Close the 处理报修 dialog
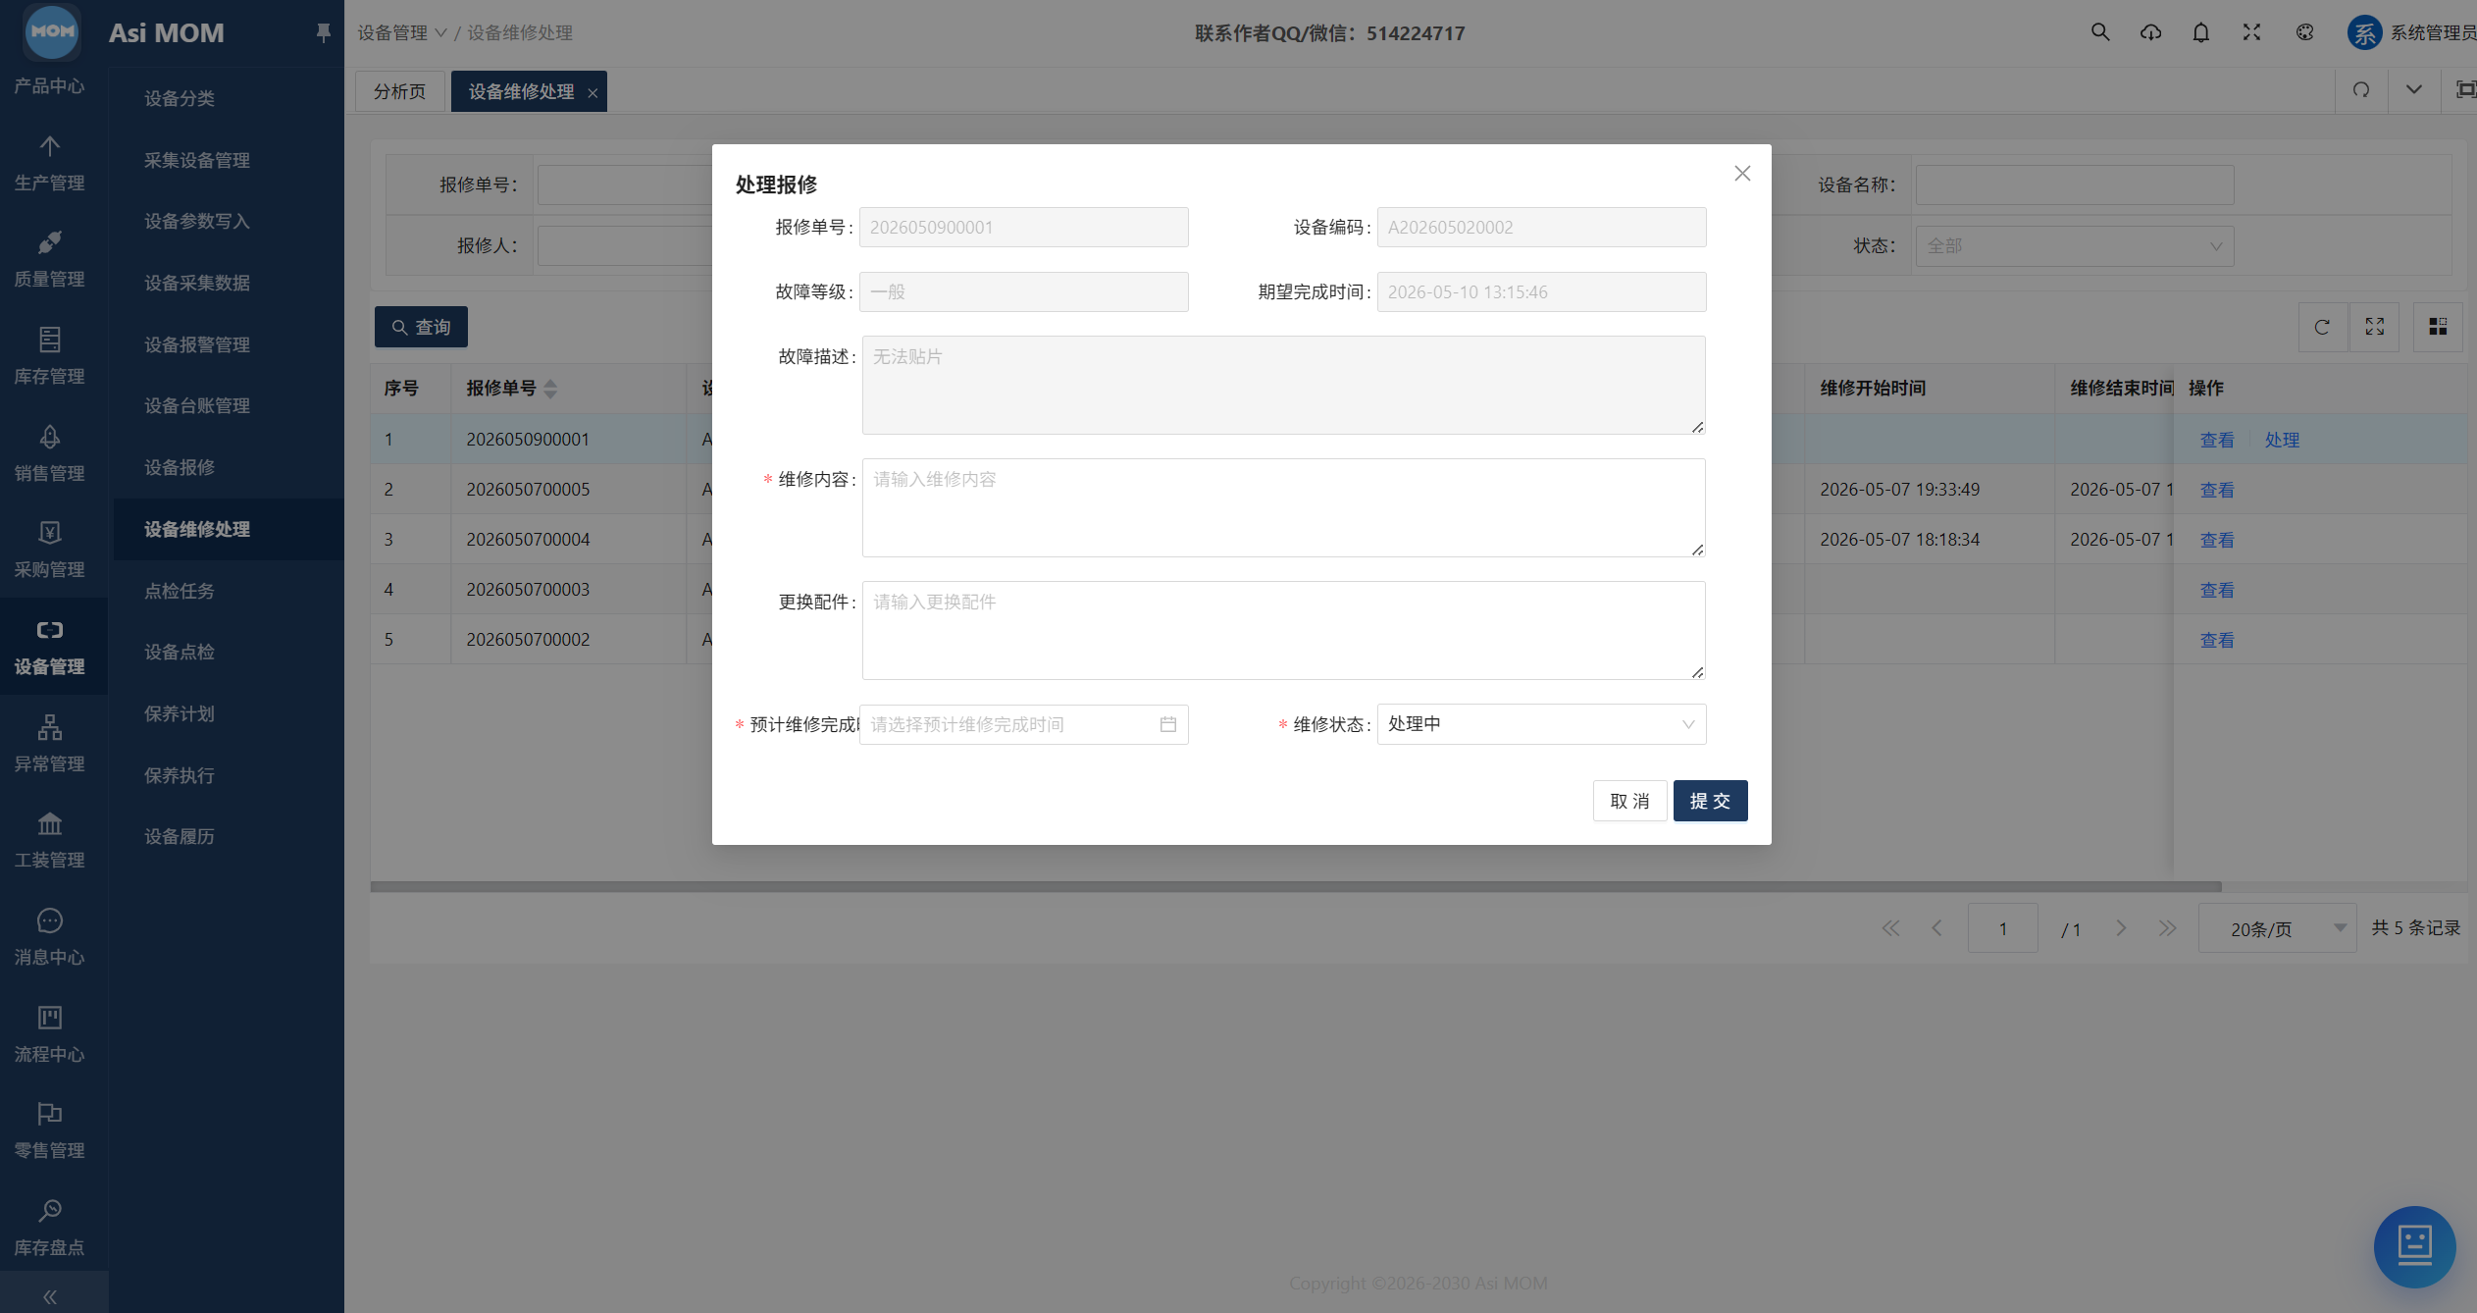 pos(1742,173)
